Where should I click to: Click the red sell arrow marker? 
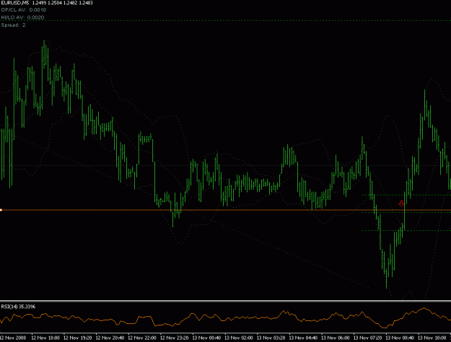[401, 203]
